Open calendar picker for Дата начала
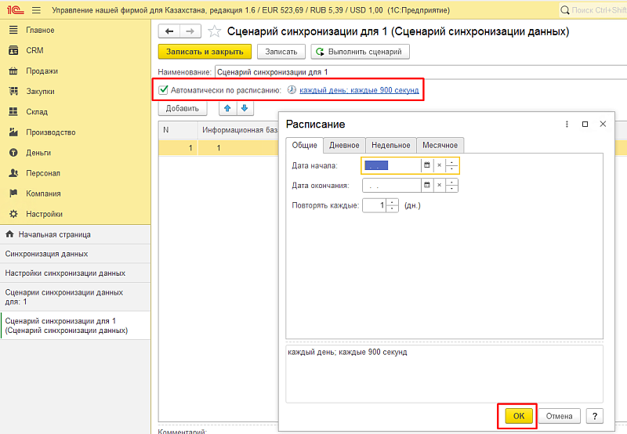The image size is (627, 434). (x=427, y=165)
